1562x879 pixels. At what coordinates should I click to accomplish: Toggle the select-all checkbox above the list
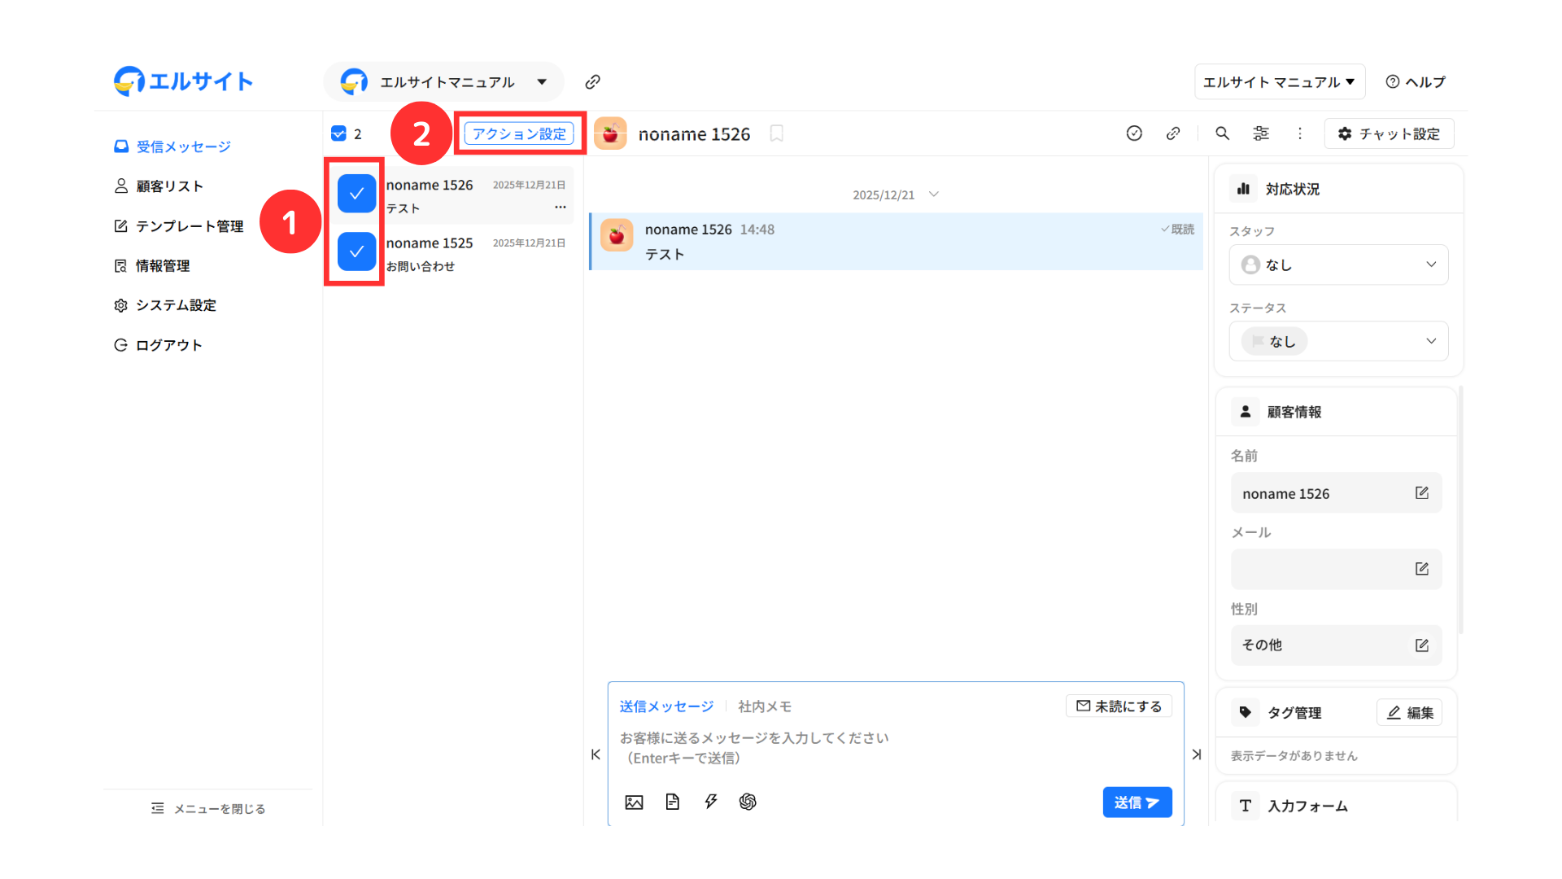(x=338, y=133)
